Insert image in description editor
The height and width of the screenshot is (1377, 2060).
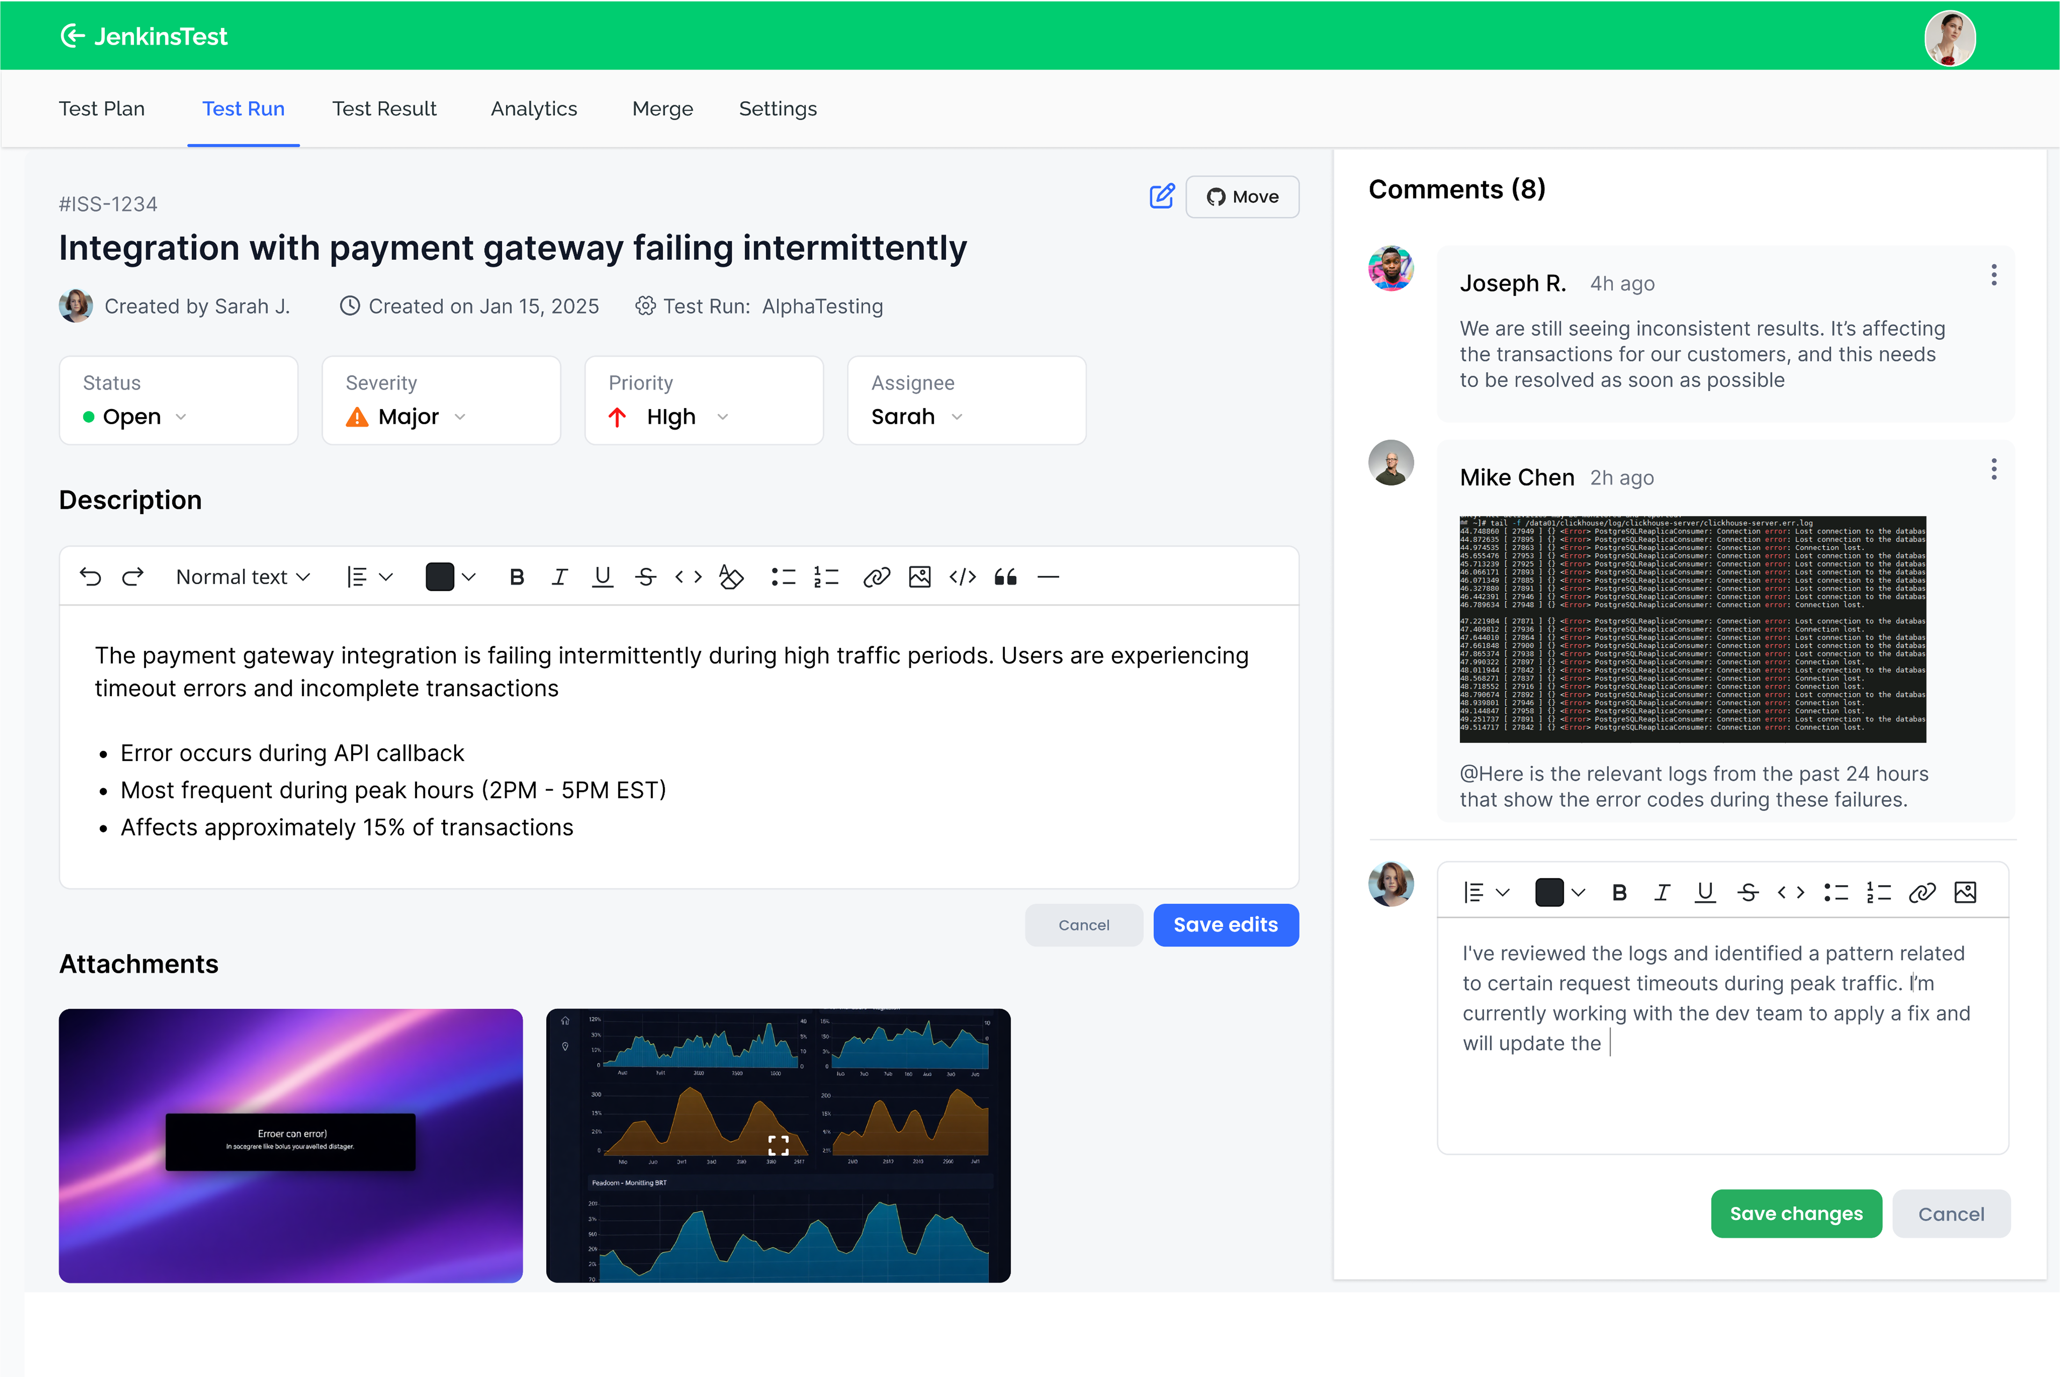point(919,577)
